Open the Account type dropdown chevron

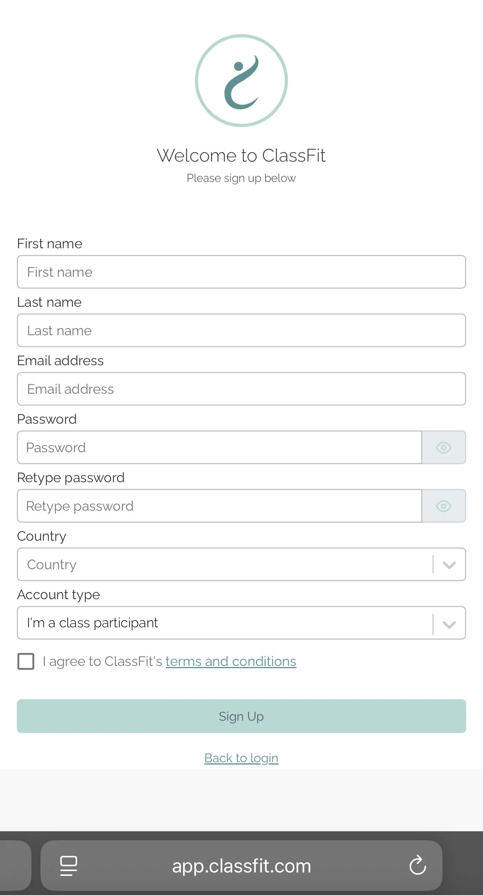pyautogui.click(x=449, y=623)
